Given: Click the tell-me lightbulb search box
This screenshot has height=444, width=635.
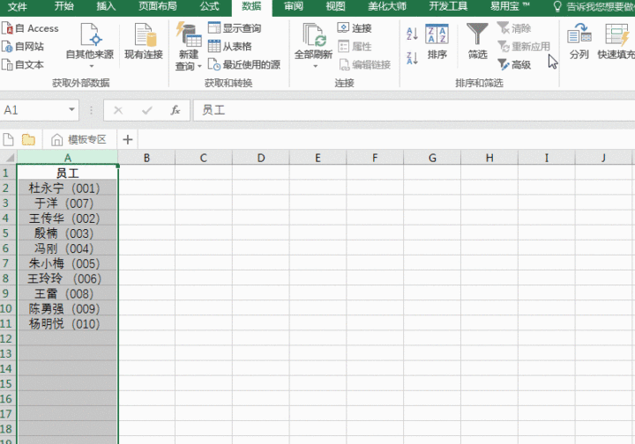Looking at the screenshot, I should (594, 6).
